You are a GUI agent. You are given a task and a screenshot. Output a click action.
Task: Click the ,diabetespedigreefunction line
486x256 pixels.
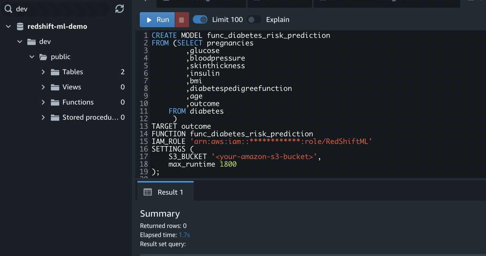pos(239,88)
